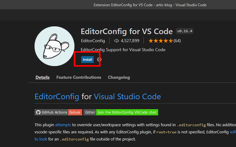Switch to the Details tab
This screenshot has height=147, width=236.
click(x=42, y=77)
